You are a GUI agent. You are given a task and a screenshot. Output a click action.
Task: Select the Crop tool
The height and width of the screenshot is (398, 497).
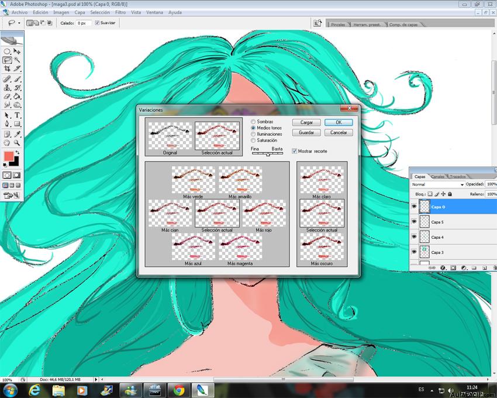7,68
